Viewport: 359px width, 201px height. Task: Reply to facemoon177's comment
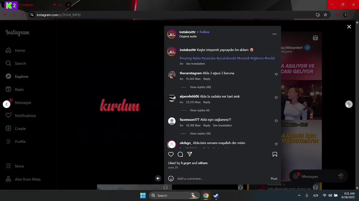coord(207,125)
